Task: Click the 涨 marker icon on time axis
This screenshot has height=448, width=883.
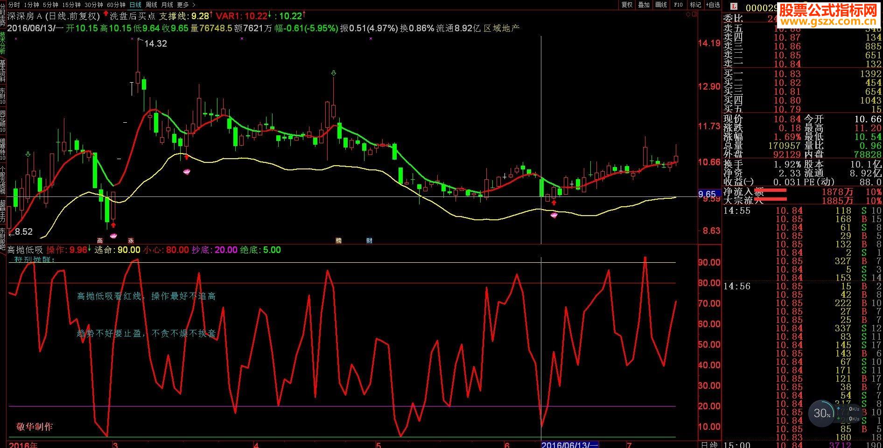Action: coord(131,241)
